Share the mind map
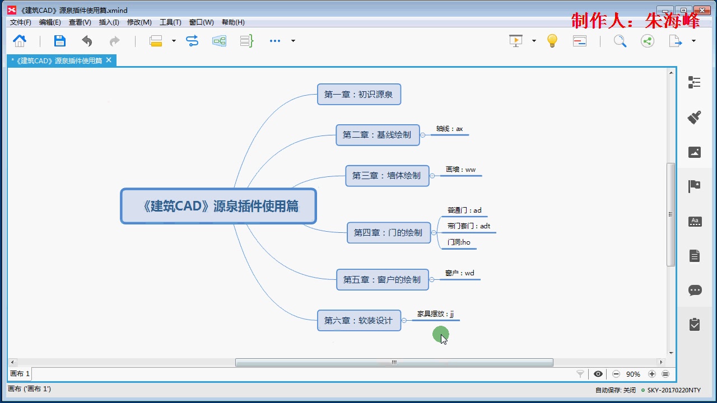717x403 pixels. (x=648, y=41)
